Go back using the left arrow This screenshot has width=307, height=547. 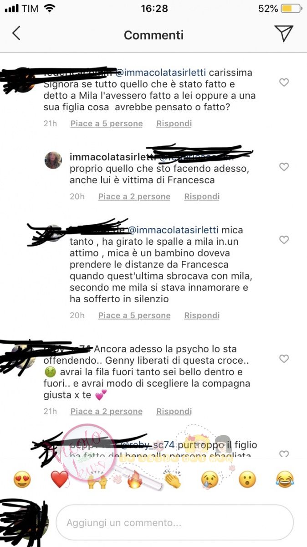[16, 34]
